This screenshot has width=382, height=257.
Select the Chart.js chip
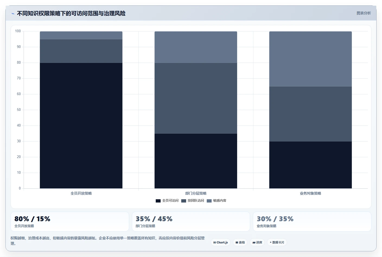pyautogui.click(x=221, y=242)
